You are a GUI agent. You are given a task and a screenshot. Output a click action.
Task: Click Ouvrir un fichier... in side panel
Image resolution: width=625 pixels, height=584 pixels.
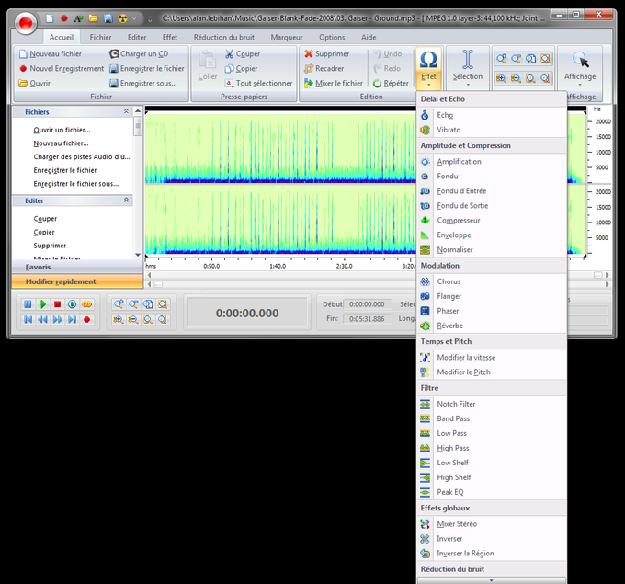(62, 130)
